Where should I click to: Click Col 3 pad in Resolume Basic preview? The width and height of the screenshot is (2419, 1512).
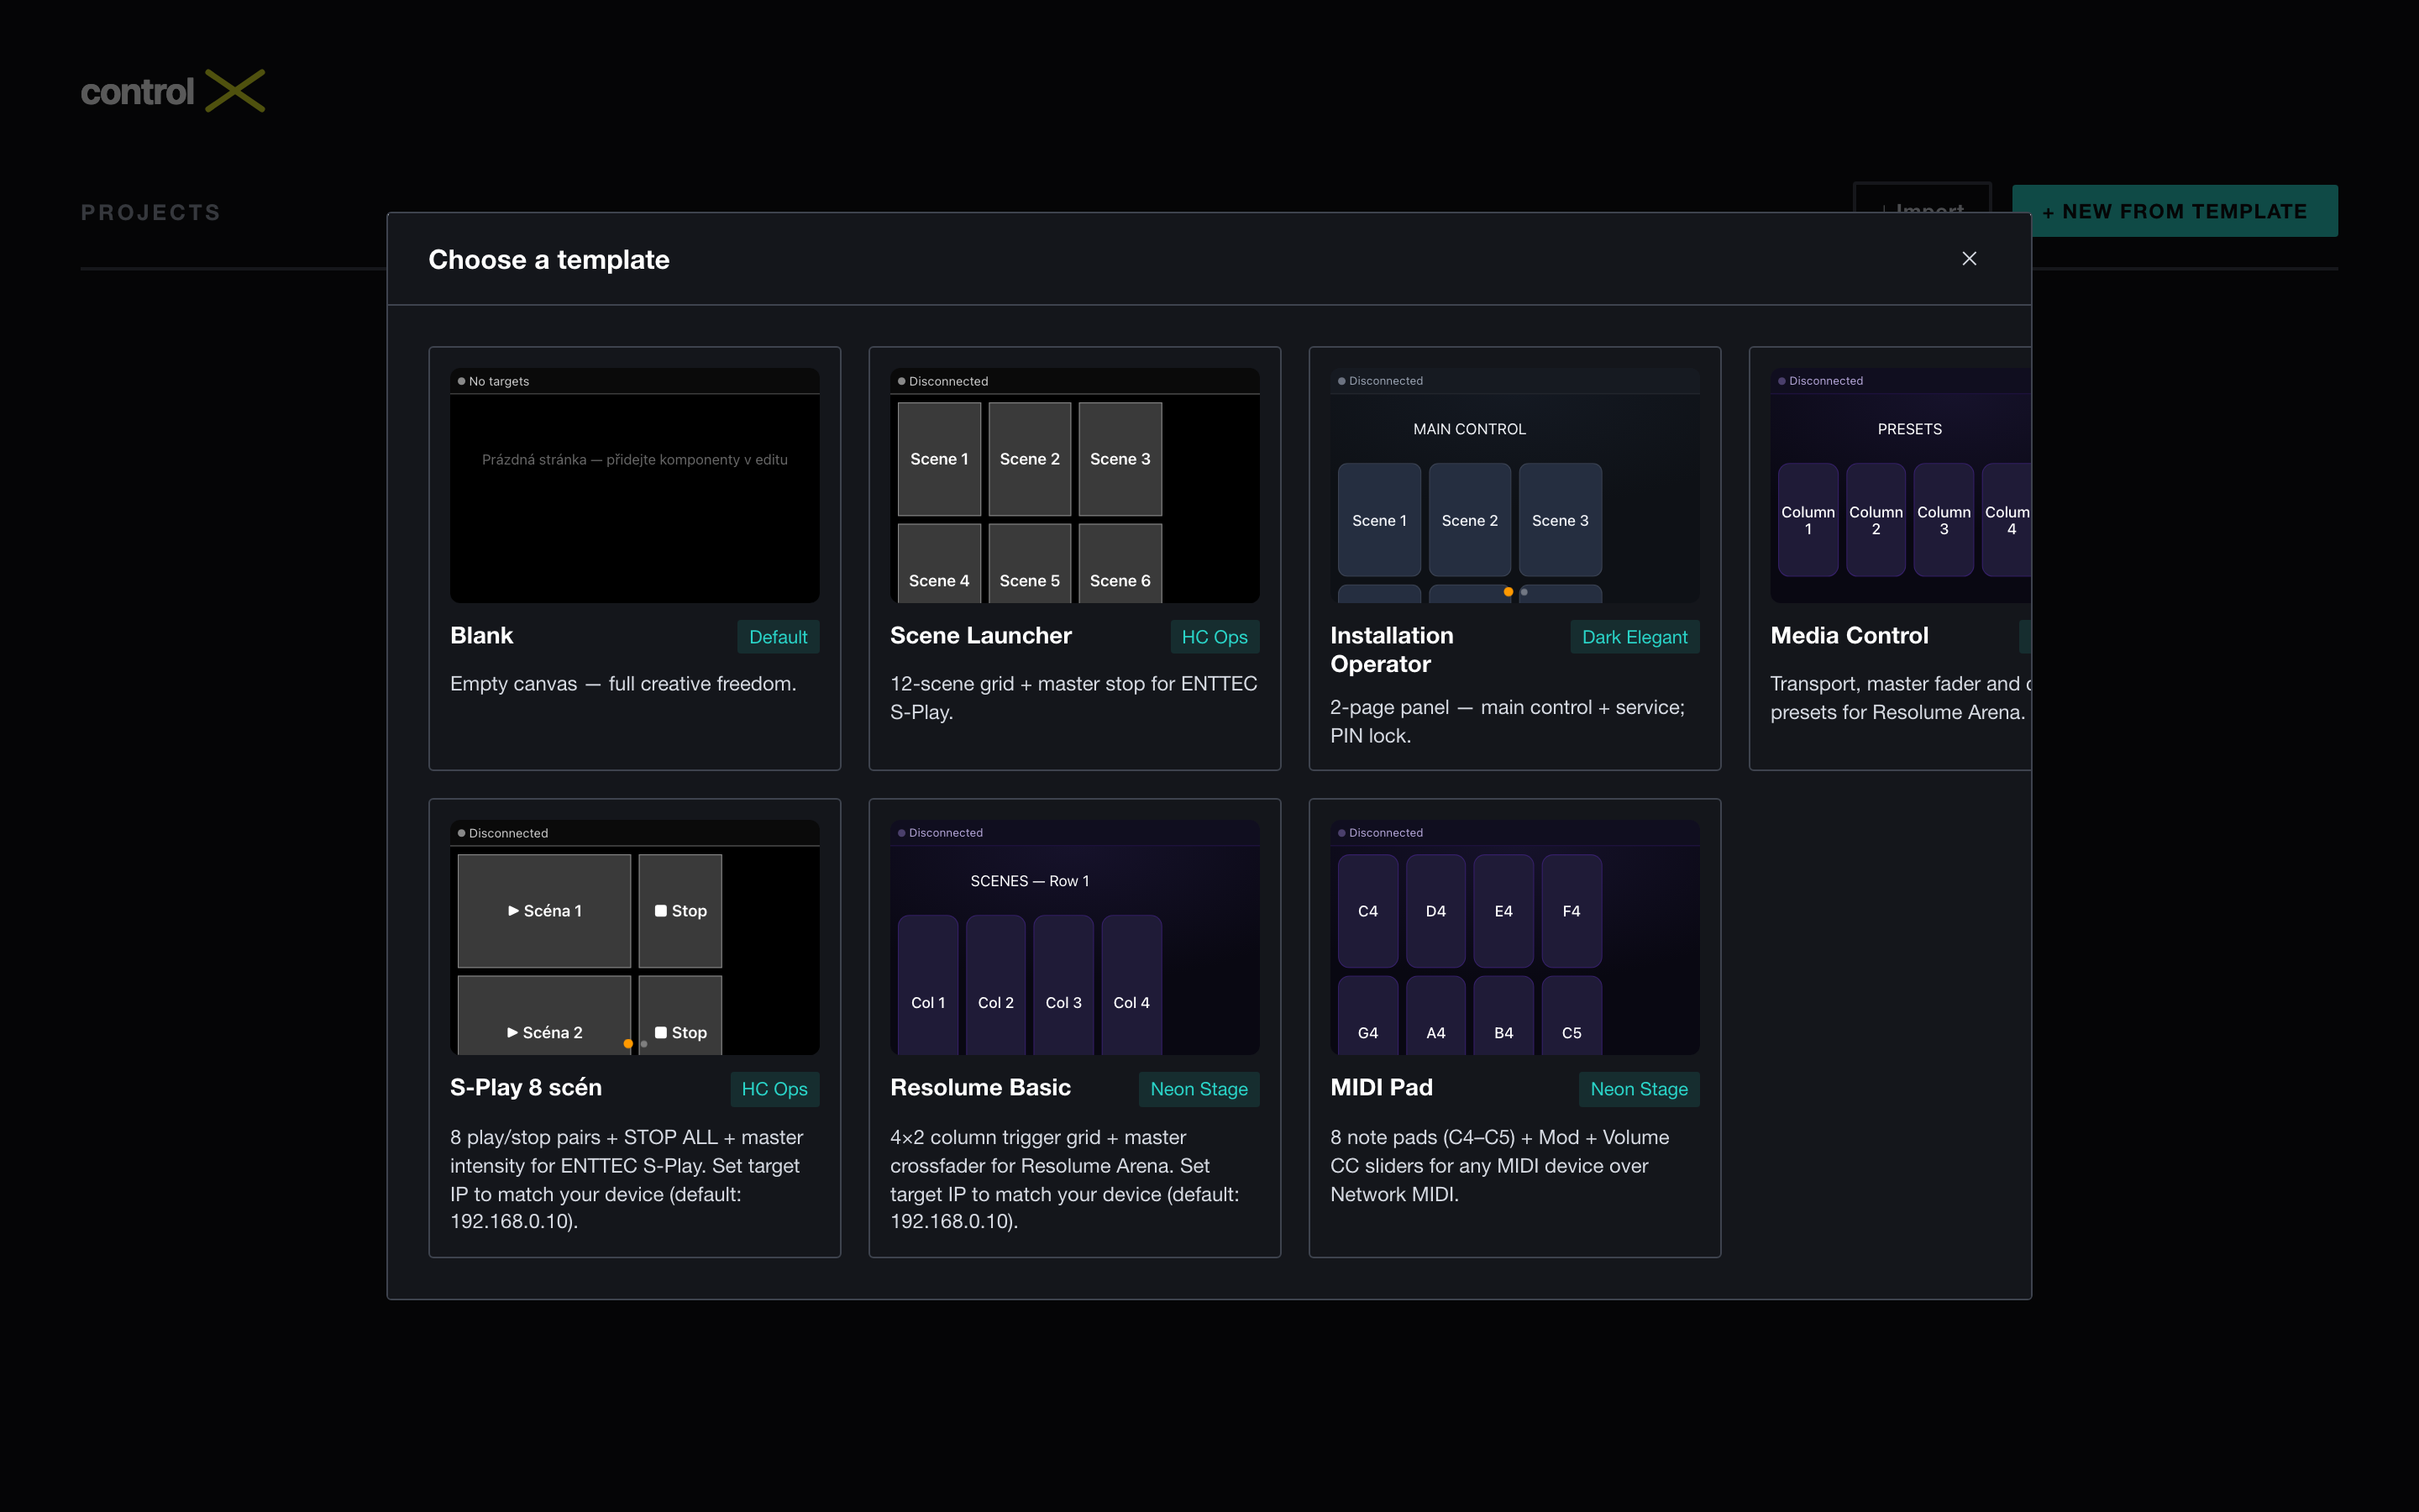(1063, 985)
